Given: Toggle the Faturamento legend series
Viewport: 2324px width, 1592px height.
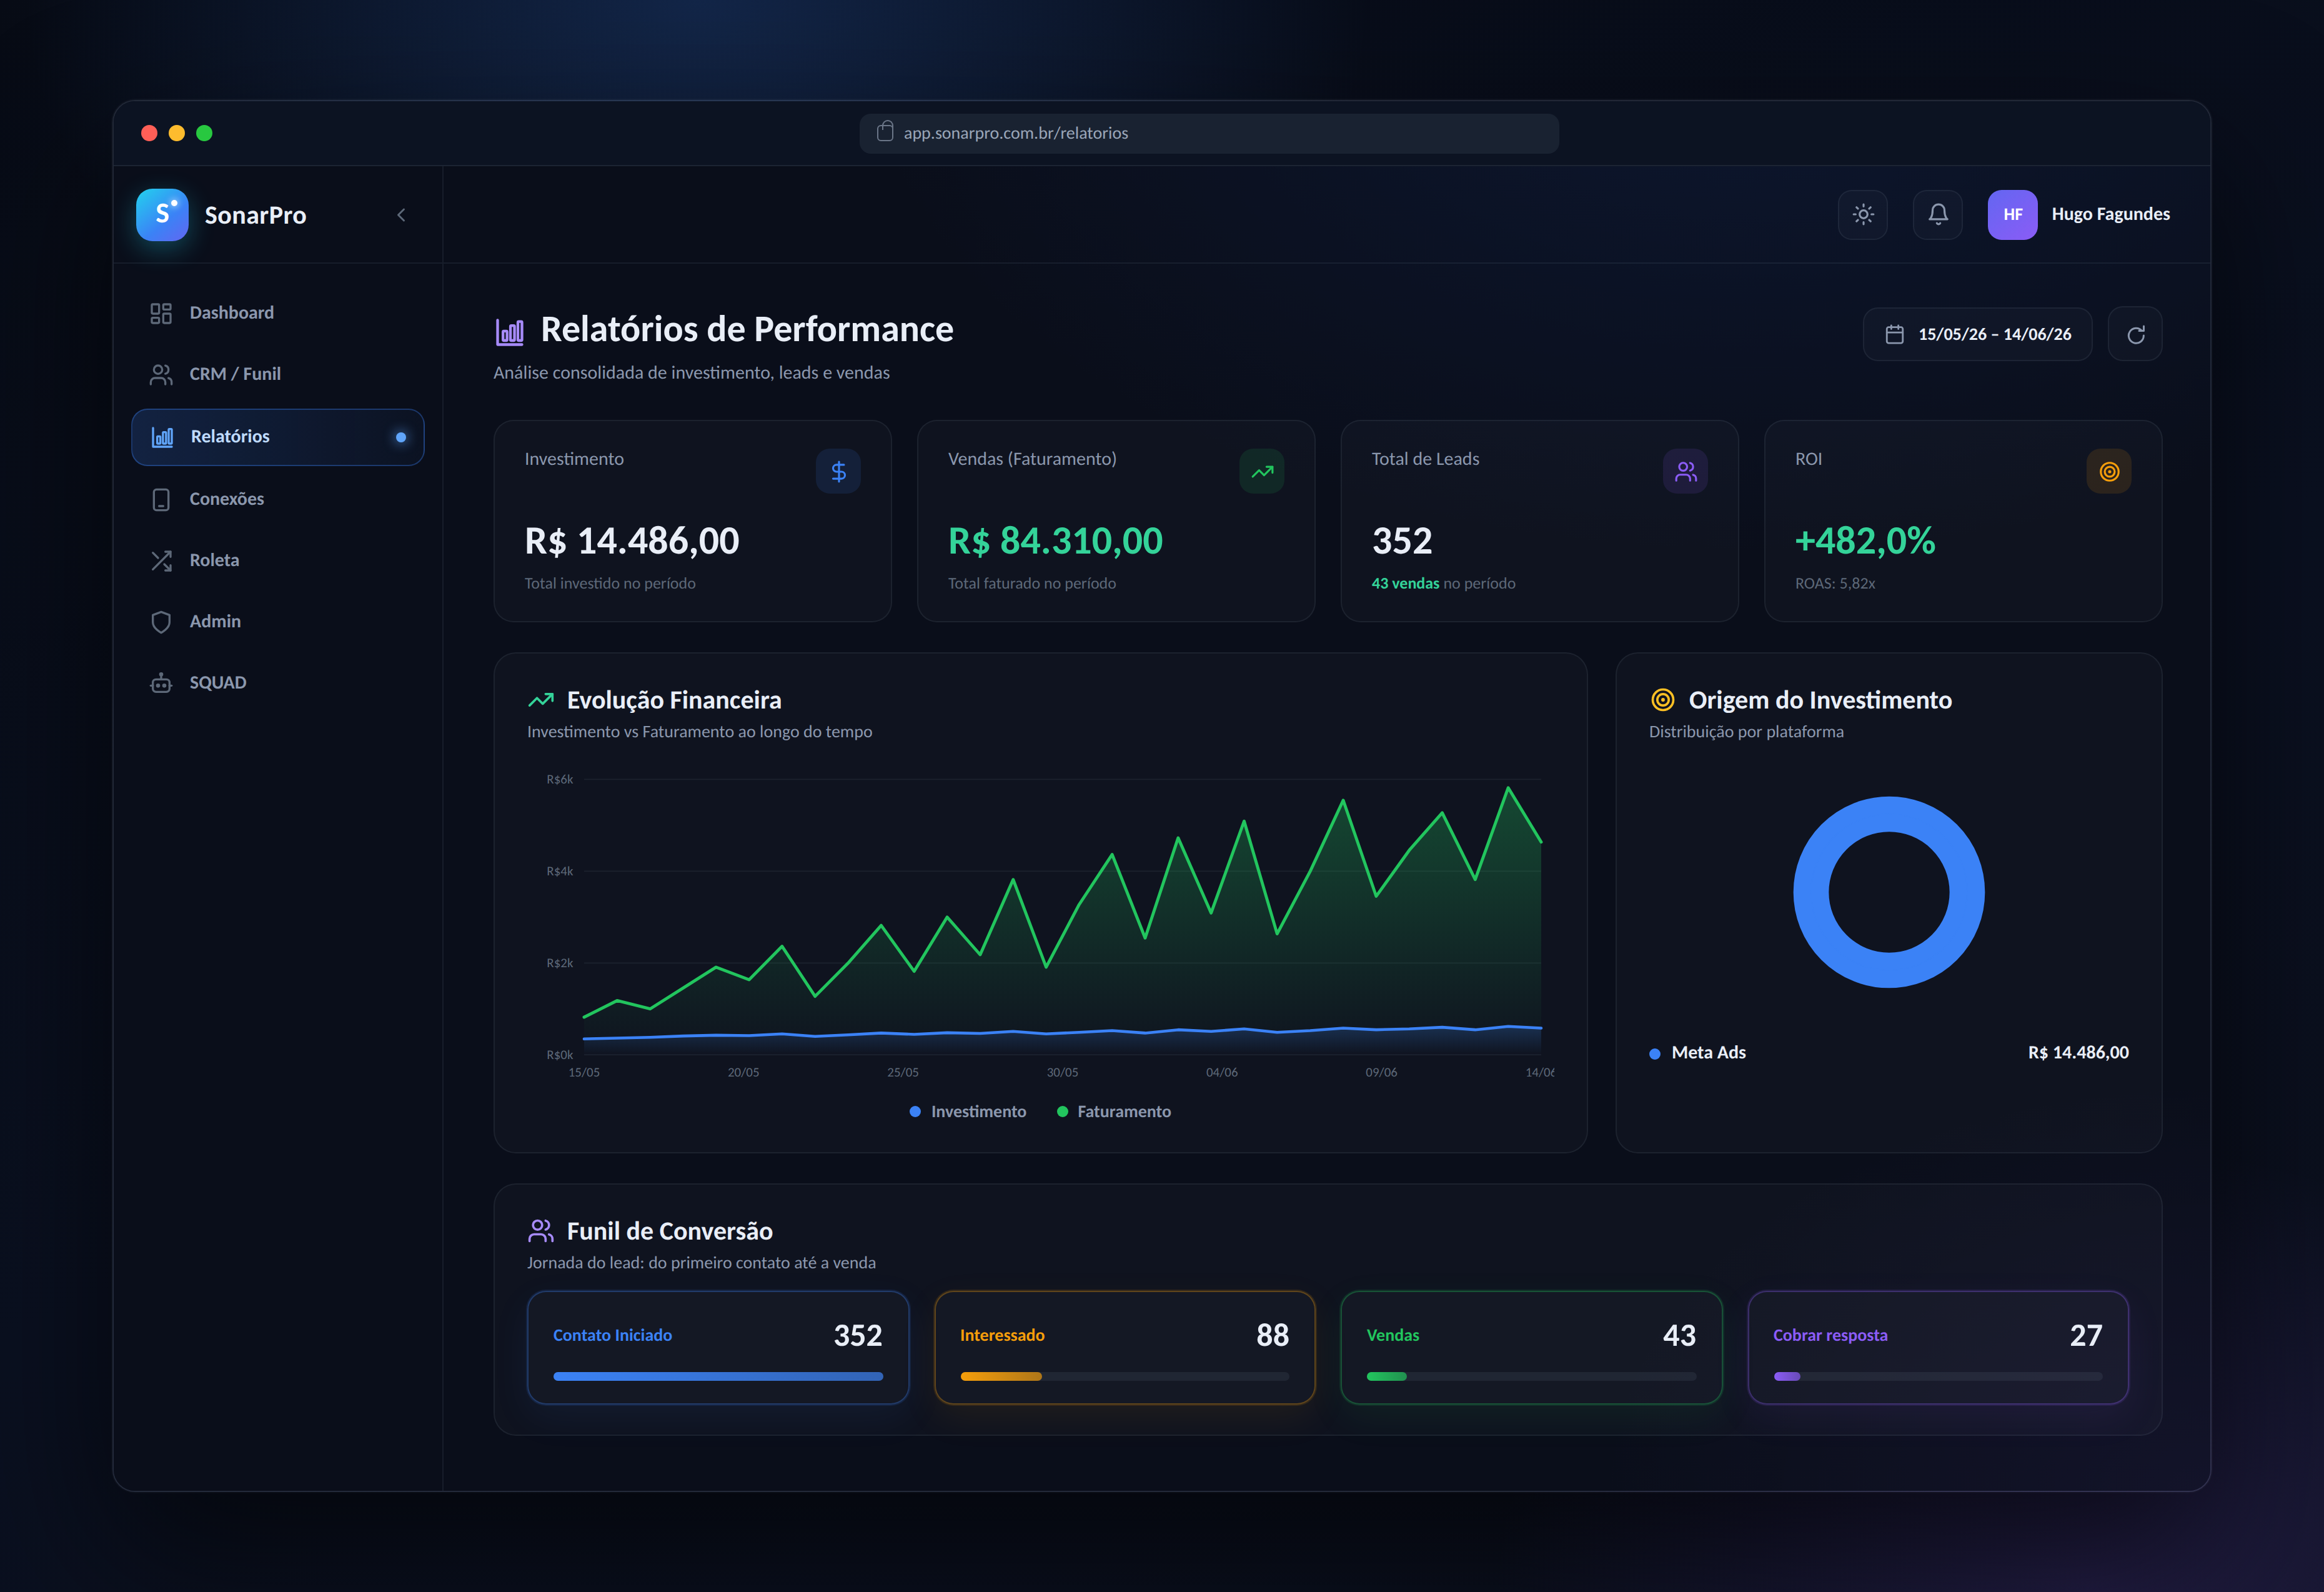Looking at the screenshot, I should 1113,1111.
